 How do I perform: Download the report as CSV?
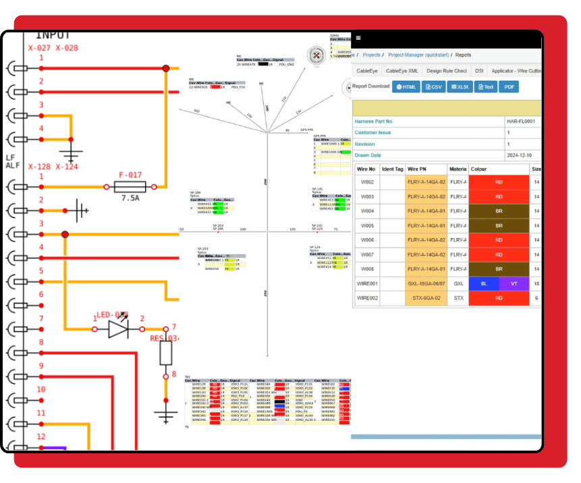click(433, 87)
